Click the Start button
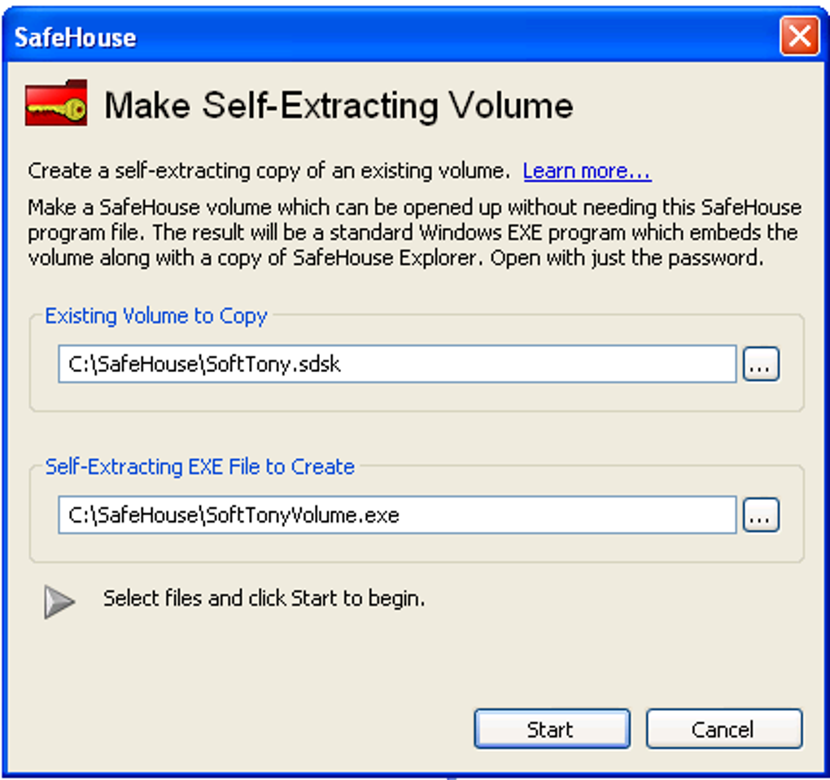Image resolution: width=830 pixels, height=780 pixels. (552, 730)
